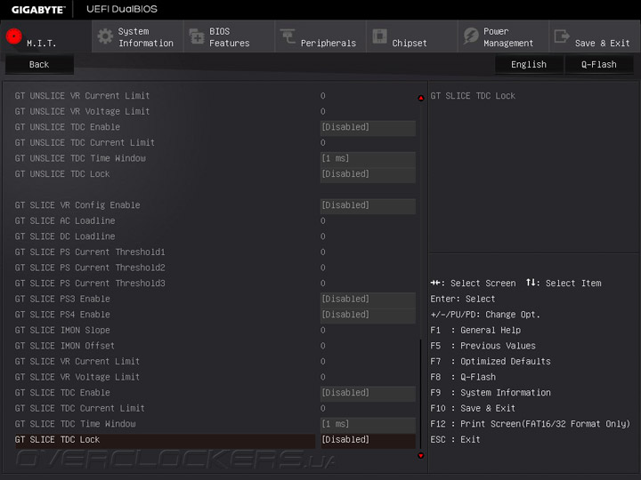Click the red scroll down arrow
641x480 pixels.
pyautogui.click(x=421, y=455)
